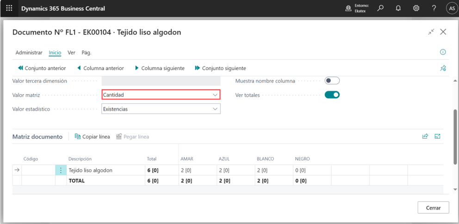Click the search magnifier icon

point(380,8)
